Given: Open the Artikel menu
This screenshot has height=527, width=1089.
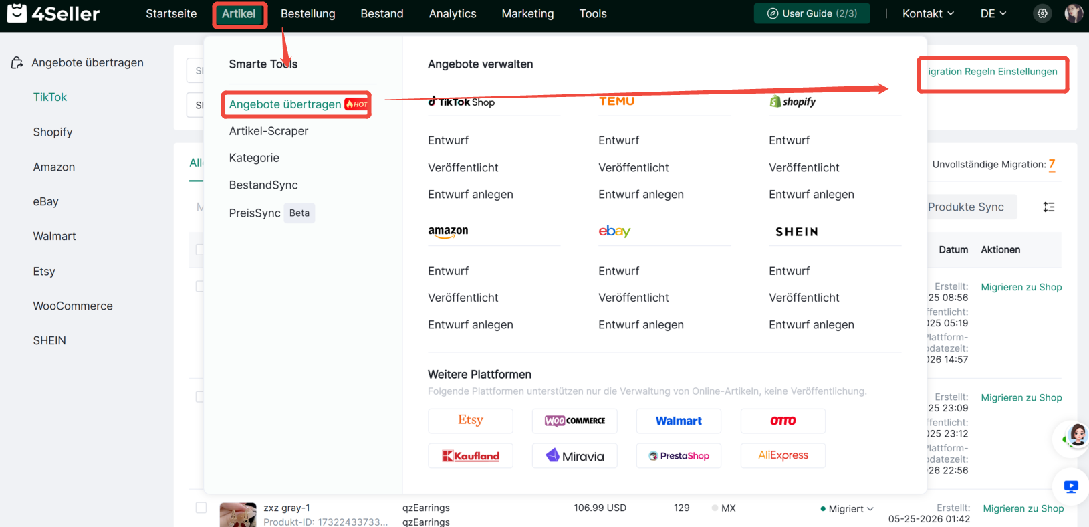Looking at the screenshot, I should pos(239,13).
